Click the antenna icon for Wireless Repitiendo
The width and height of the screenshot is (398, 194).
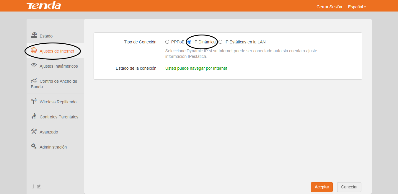[x=34, y=101]
